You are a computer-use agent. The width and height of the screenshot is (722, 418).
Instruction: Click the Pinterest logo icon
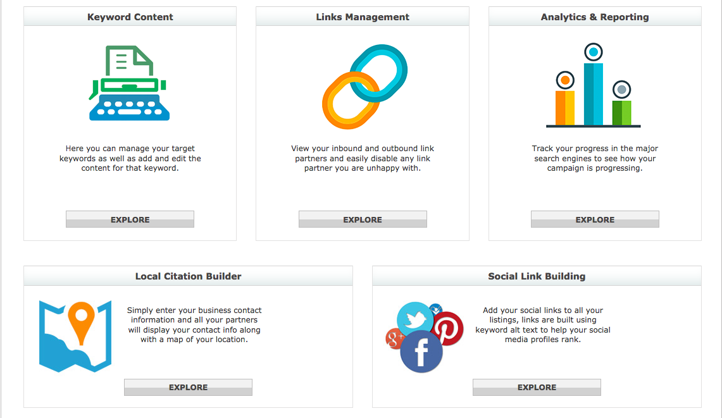coord(446,329)
